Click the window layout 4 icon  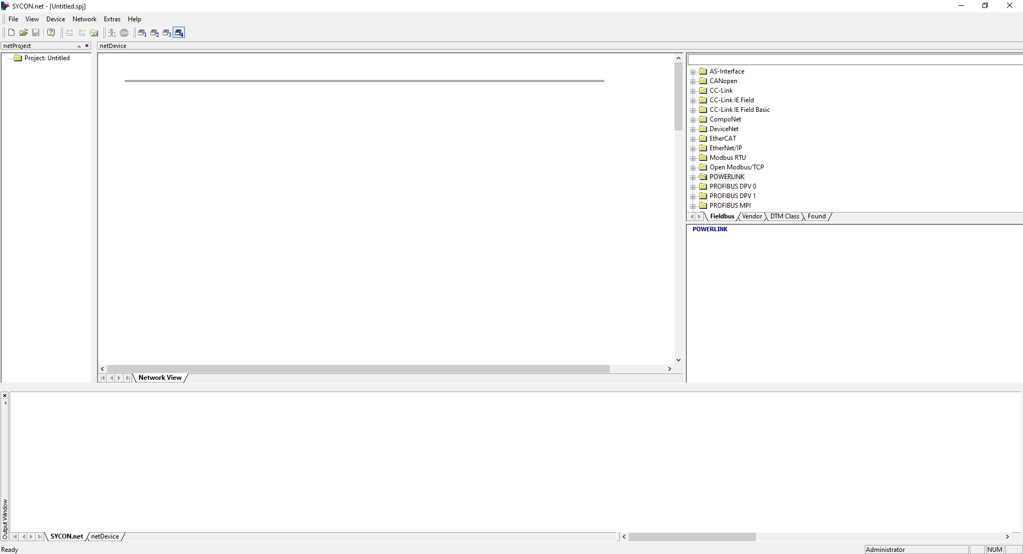click(x=179, y=32)
